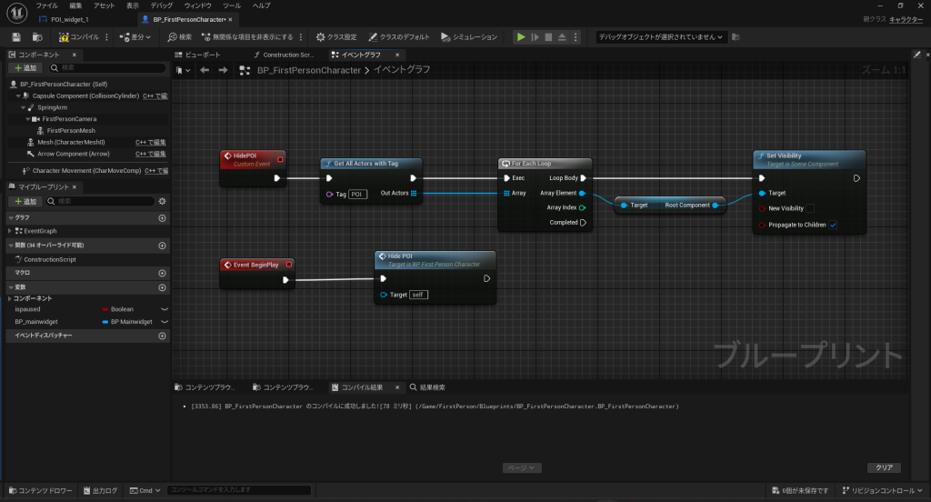Click the Browse to asset icon
The image size is (931, 502).
tap(37, 37)
